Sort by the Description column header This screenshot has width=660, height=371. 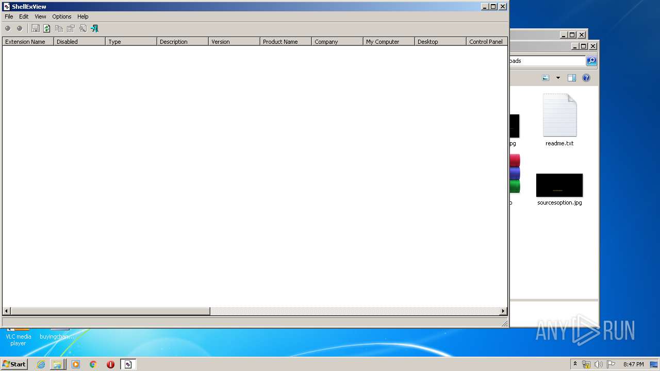pos(183,42)
